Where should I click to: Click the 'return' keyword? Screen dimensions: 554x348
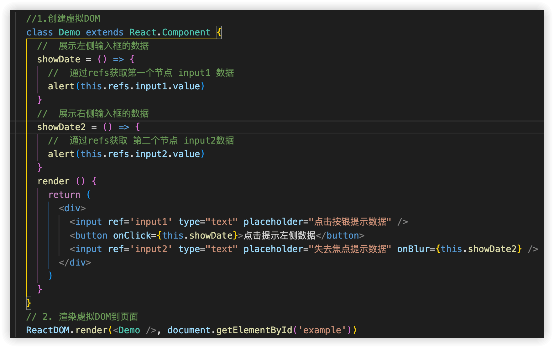64,195
